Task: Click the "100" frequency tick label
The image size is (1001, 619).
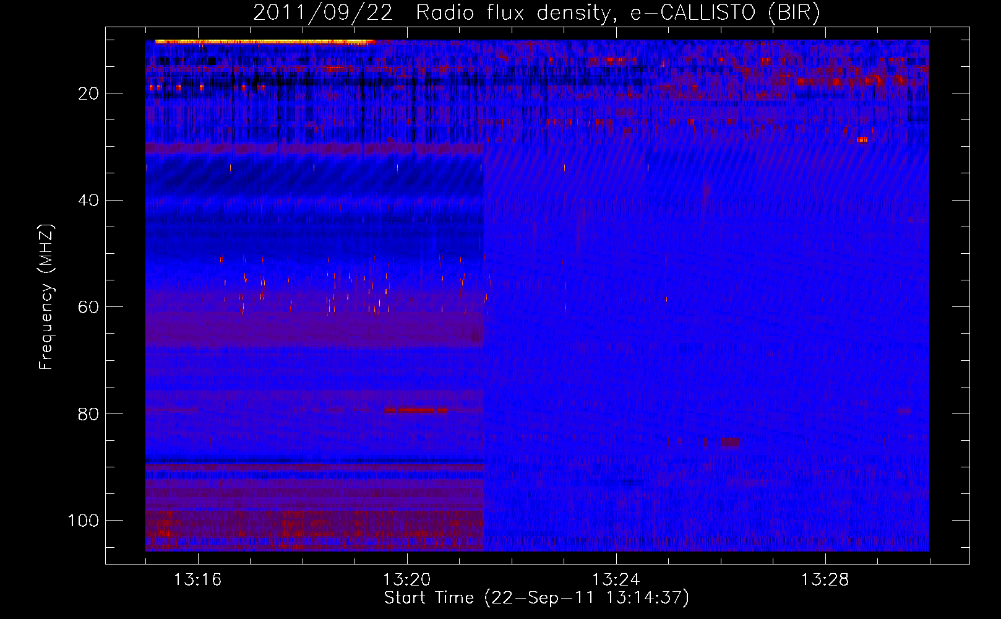Action: point(84,521)
